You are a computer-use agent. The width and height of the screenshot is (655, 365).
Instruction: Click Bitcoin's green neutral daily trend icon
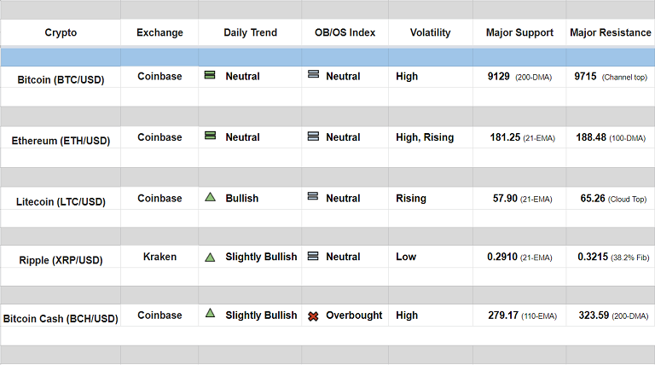210,75
